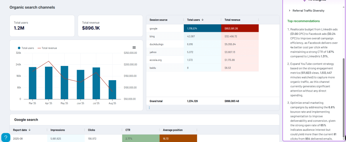Click the Aug '25 bar in chart

point(113,90)
